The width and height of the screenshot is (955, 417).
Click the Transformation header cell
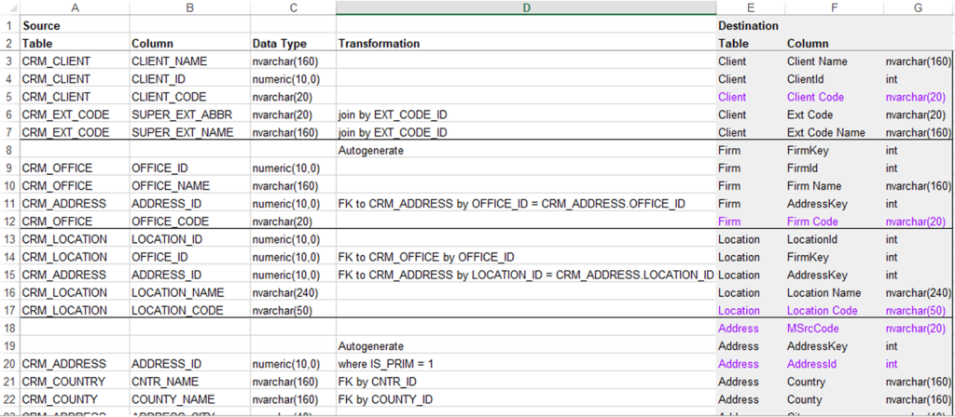click(526, 44)
